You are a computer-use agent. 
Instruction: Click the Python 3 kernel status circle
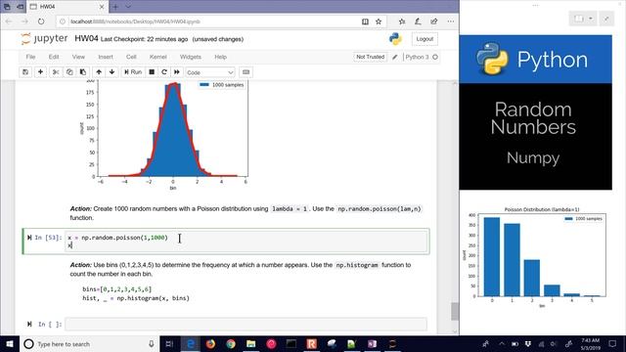coord(435,57)
